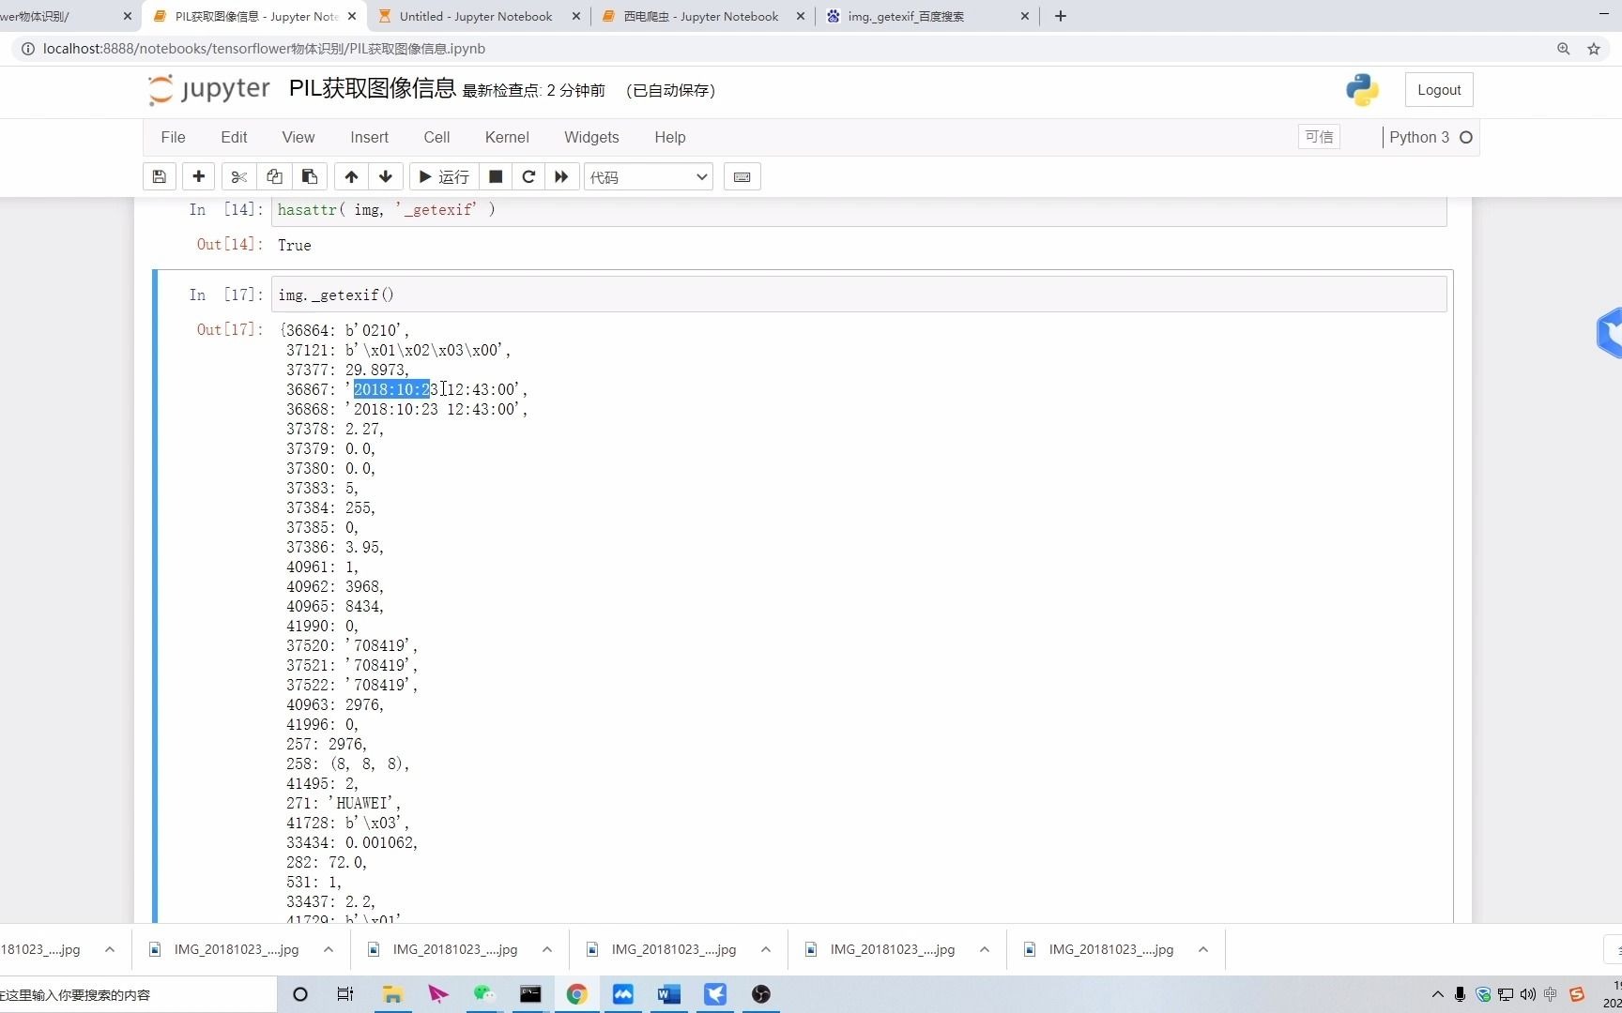Switch to Untitled - Jupyter Notebook tab
This screenshot has height=1013, width=1622.
click(x=475, y=16)
